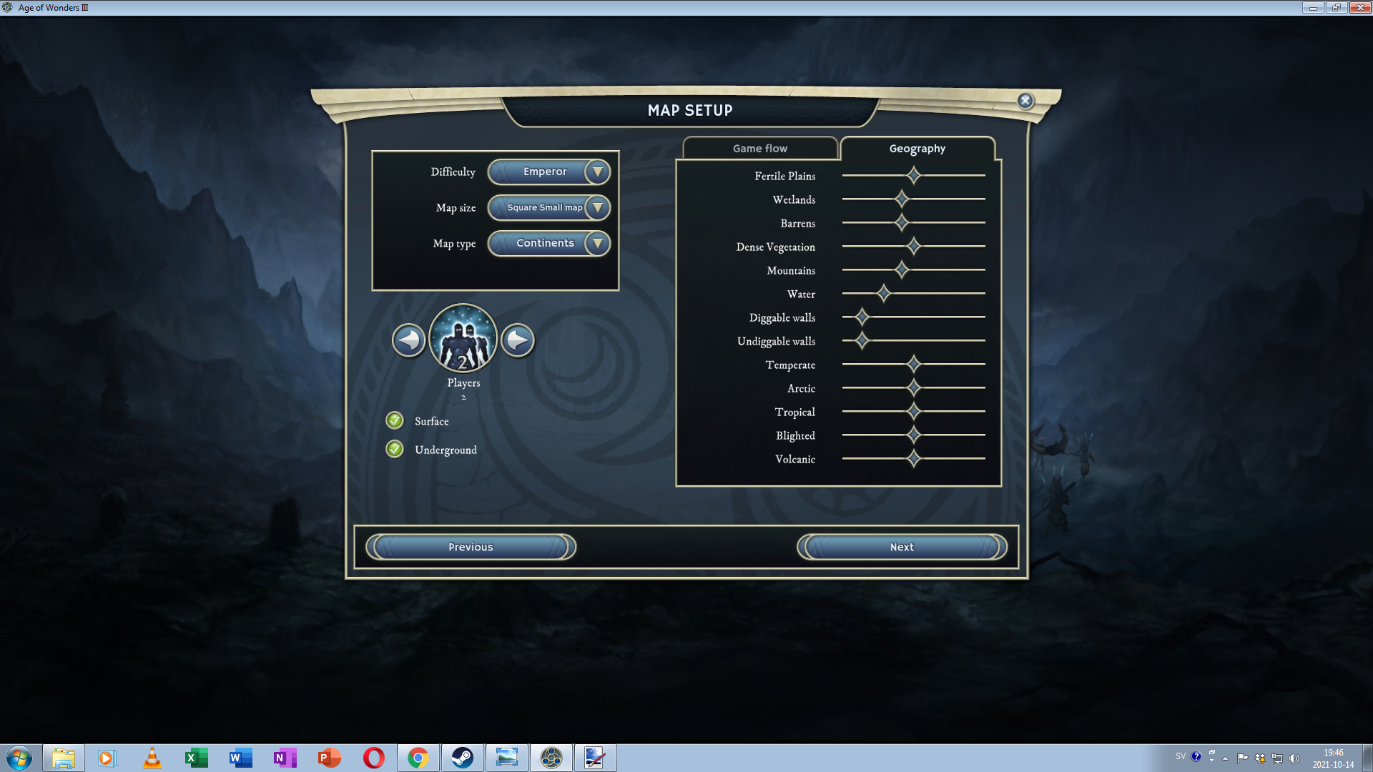The height and width of the screenshot is (772, 1373).
Task: Click the Emperor difficulty combo box
Action: pyautogui.click(x=549, y=172)
